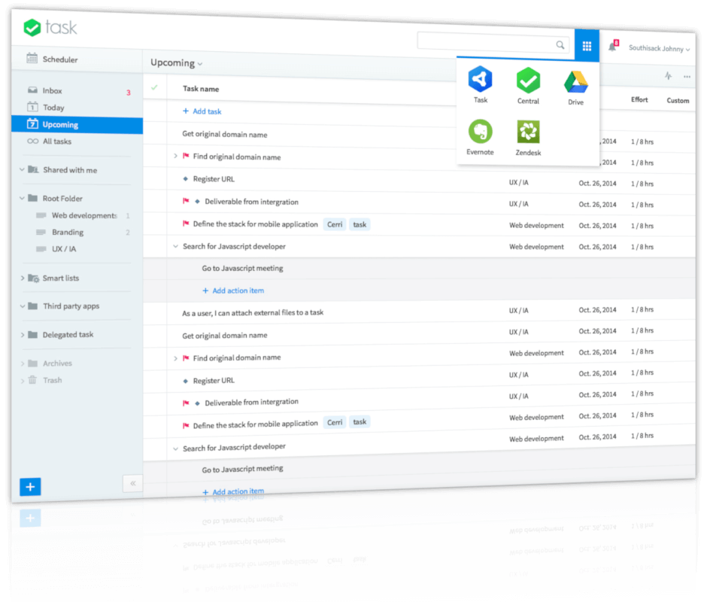Open the UX / IA list

pyautogui.click(x=64, y=248)
